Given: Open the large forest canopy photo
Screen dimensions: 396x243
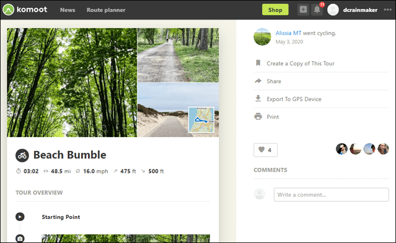Looking at the screenshot, I should click(x=72, y=83).
